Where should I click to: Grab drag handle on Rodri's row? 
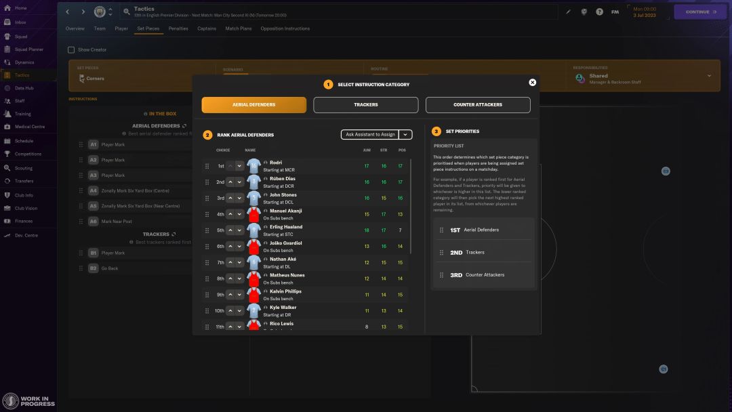pos(207,166)
